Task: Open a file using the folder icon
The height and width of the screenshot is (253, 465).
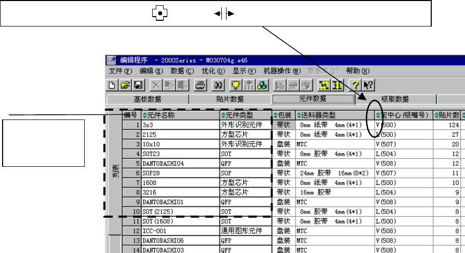Action: 125,85
